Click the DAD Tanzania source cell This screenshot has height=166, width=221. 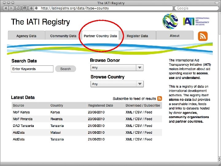click(x=23, y=126)
